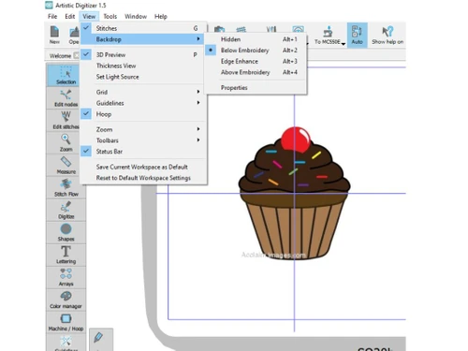Screen dimensions: 468x351
Task: Toggle Hoop display option
Action: (143, 114)
